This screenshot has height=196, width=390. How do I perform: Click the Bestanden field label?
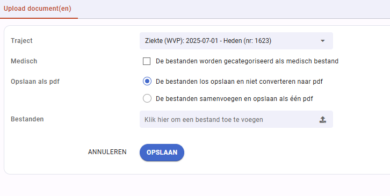coord(27,119)
